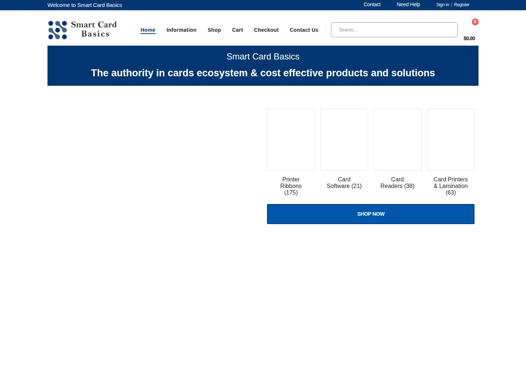Open the cart via the red item-count badge

point(475,22)
